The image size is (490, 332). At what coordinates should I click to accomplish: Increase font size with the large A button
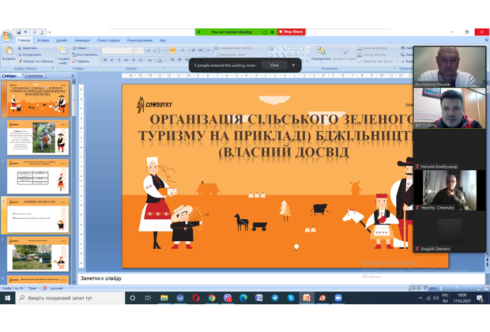[149, 51]
